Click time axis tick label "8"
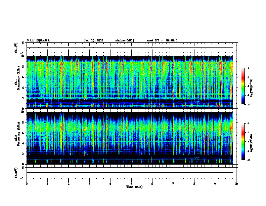This screenshot has width=266, height=206. pos(194,184)
